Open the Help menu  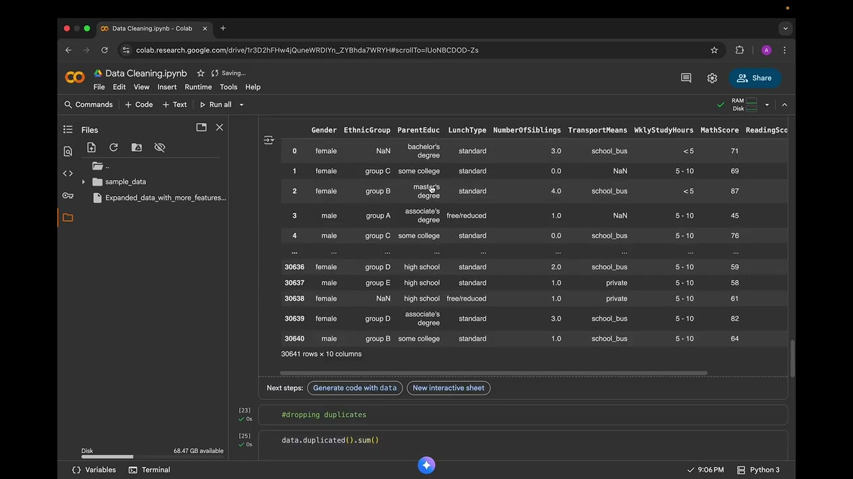253,87
